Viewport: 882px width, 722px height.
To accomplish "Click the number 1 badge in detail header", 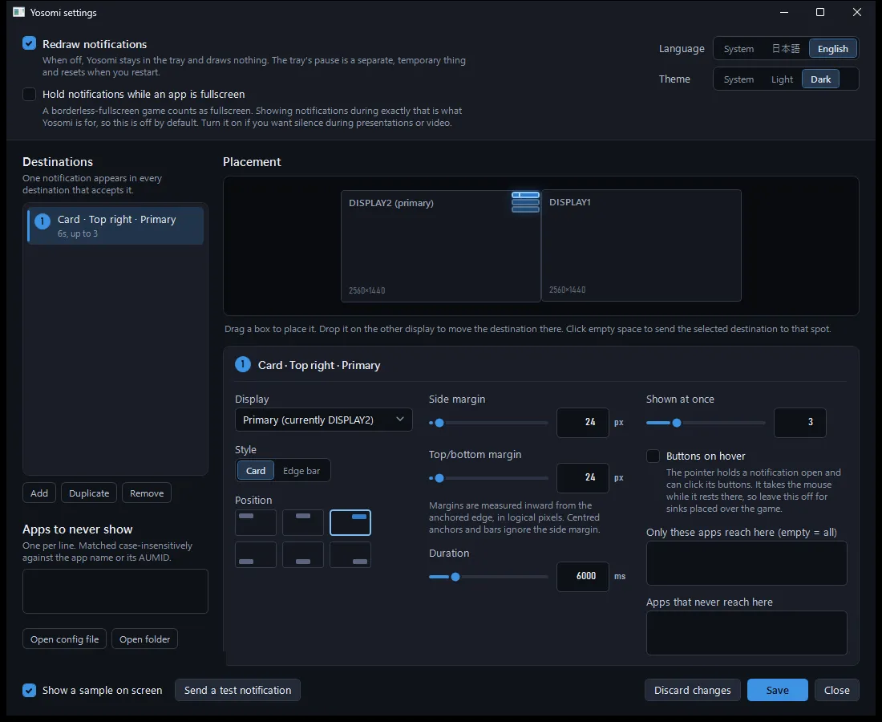I will point(242,365).
